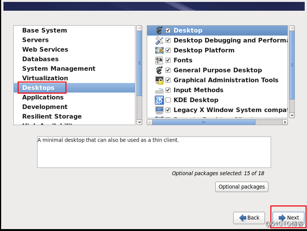Screen dimensions: 307x231
Task: Toggle the Desktop Platform checkbox
Action: (168, 50)
